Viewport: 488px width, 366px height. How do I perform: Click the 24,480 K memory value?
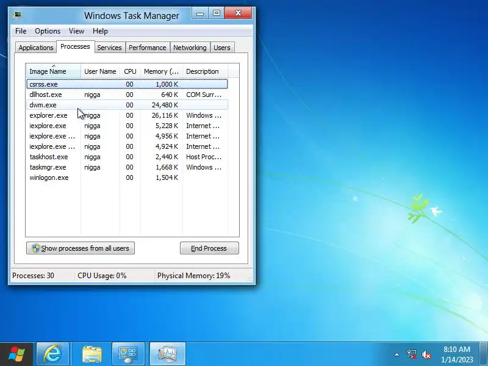click(165, 105)
